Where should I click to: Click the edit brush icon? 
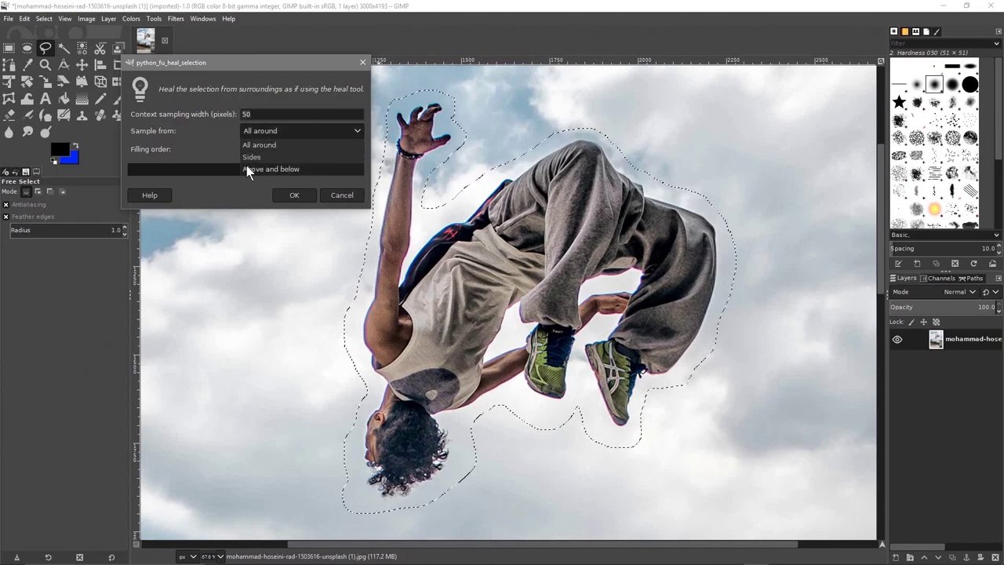click(x=898, y=264)
